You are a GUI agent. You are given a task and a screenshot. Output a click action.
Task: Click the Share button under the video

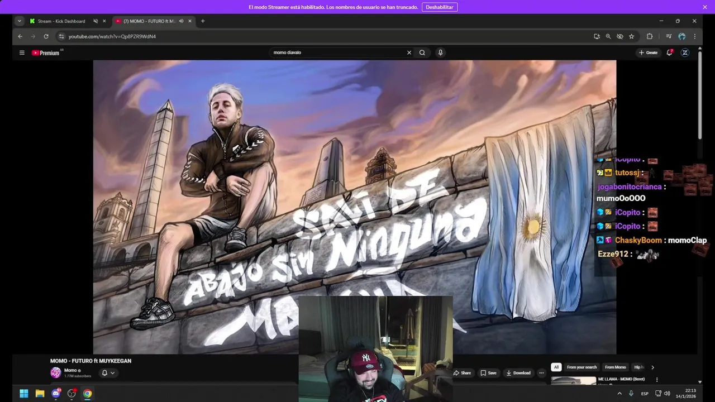(463, 373)
